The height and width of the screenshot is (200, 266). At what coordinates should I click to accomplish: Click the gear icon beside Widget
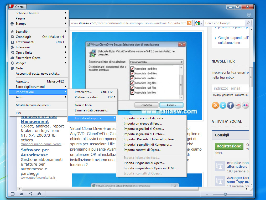point(12,63)
